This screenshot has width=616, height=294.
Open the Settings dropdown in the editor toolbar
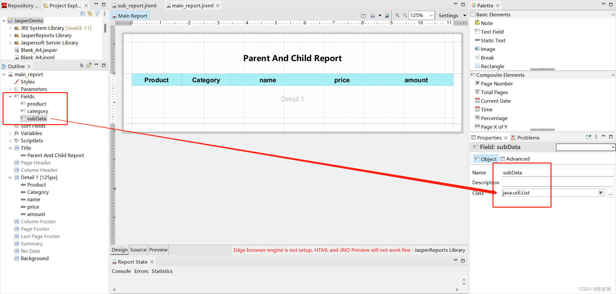(x=464, y=15)
